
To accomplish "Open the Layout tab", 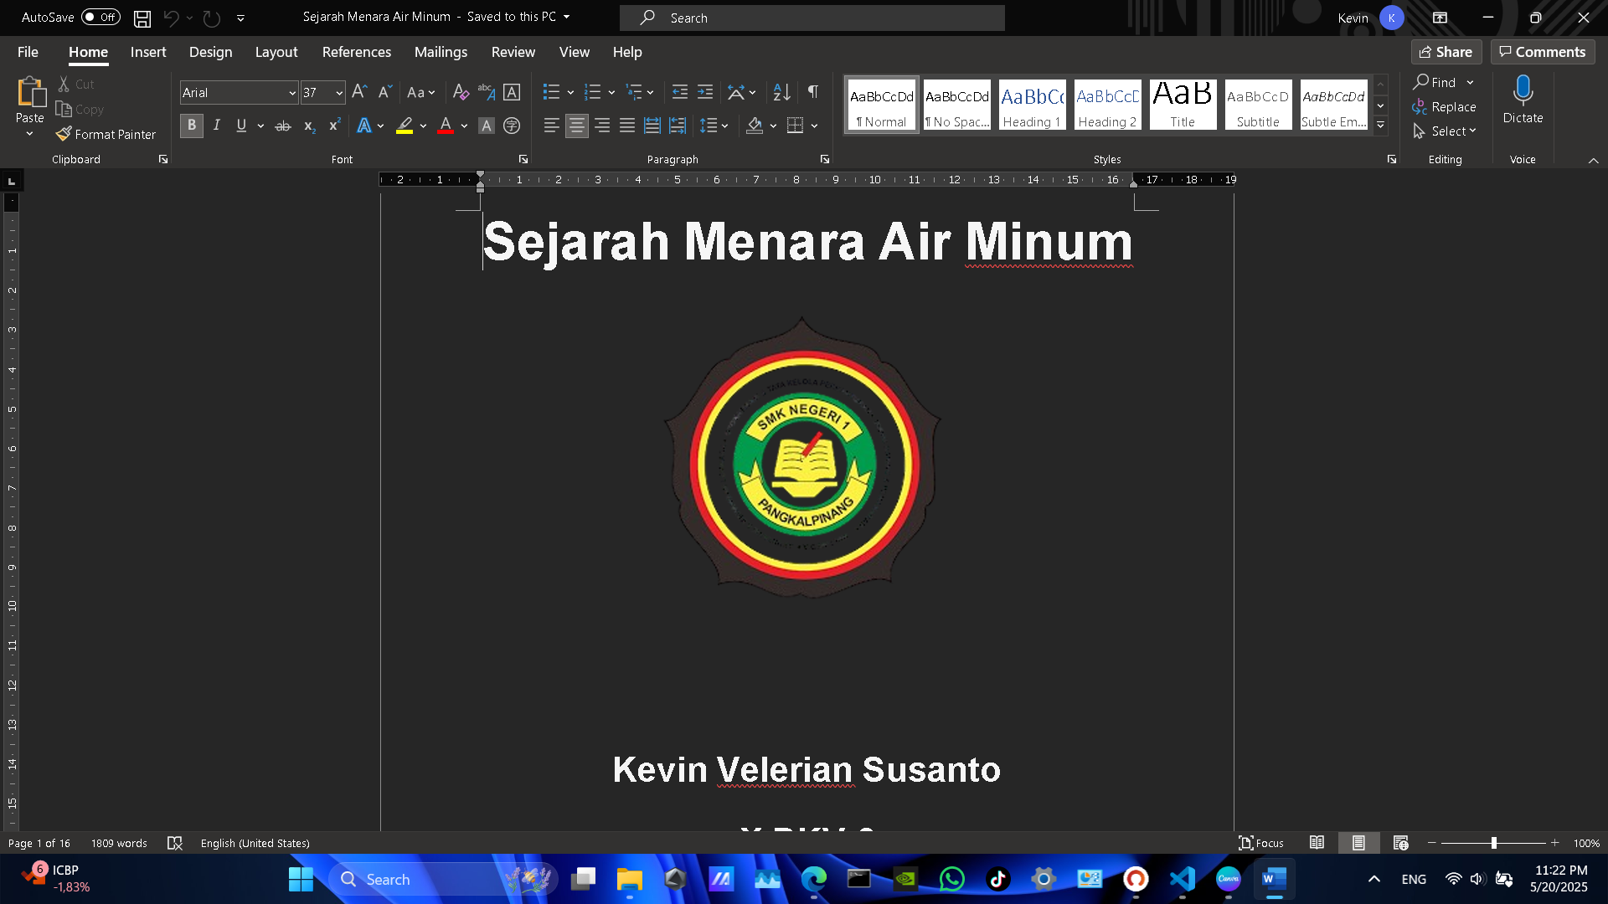I will pos(276,52).
